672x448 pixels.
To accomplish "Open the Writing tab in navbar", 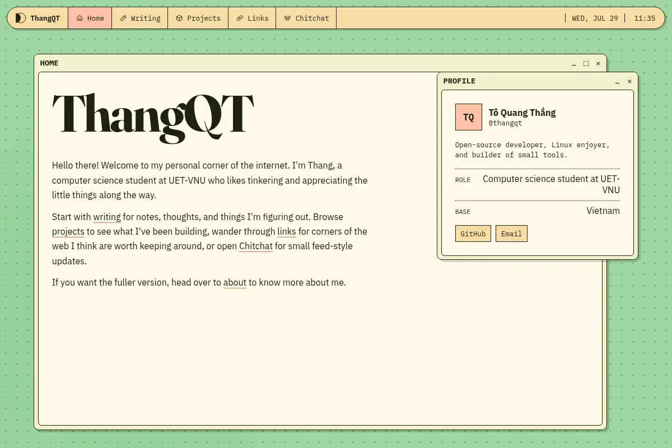I will point(140,18).
